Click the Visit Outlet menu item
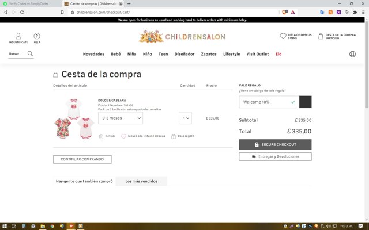The image size is (369, 230). pyautogui.click(x=258, y=54)
